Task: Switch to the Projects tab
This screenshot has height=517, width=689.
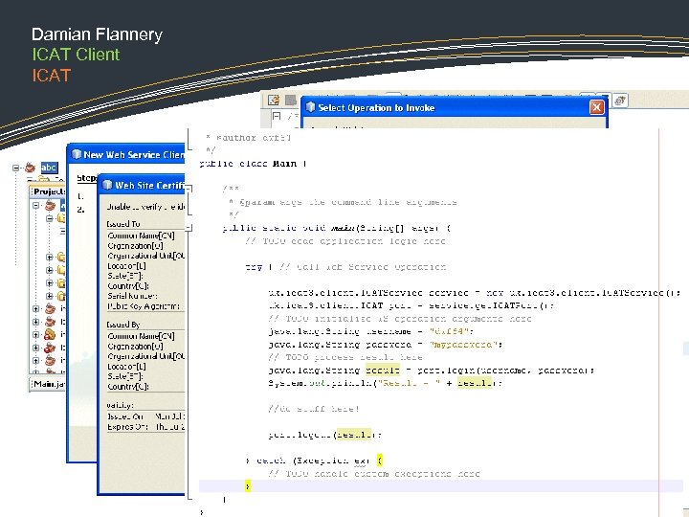Action: (x=49, y=191)
